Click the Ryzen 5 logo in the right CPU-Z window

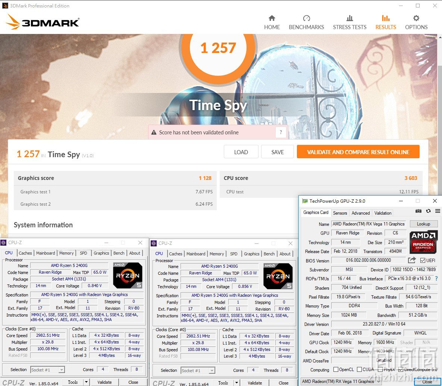(278, 276)
